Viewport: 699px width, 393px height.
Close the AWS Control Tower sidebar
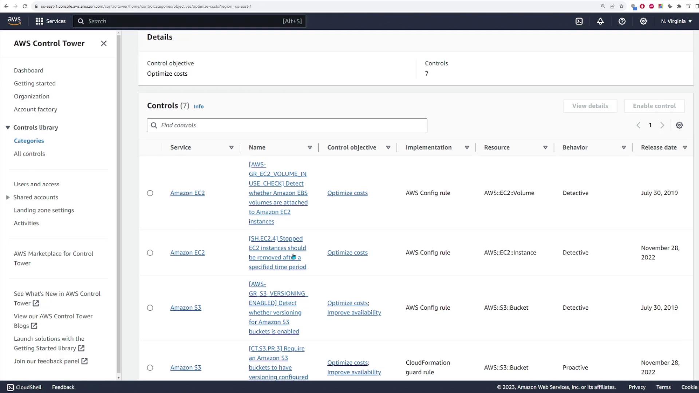104,43
